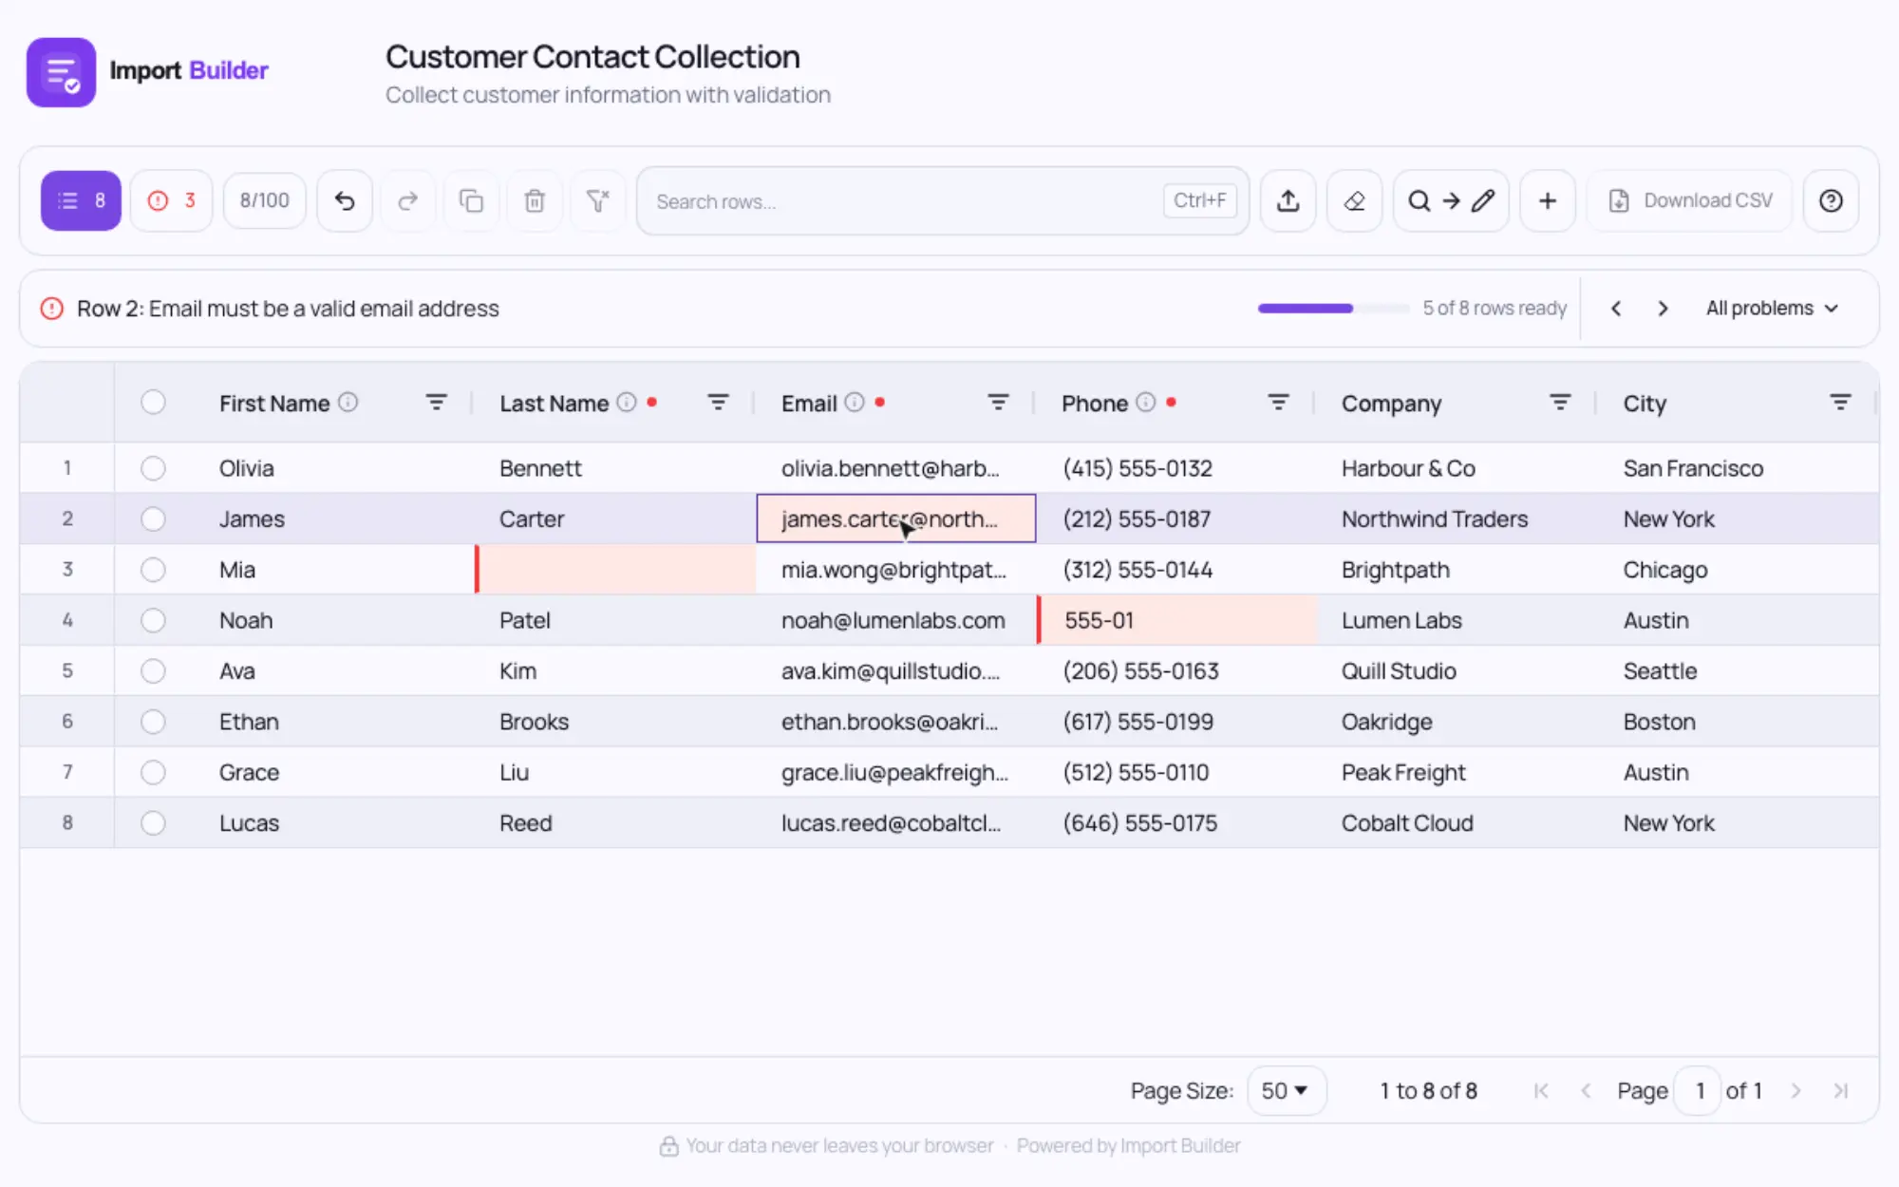Open the All problems dropdown

1772,309
